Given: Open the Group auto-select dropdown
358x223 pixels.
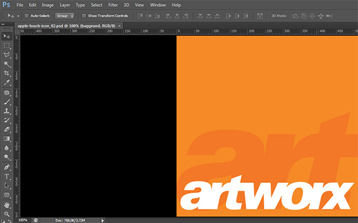Looking at the screenshot, I should [65, 16].
